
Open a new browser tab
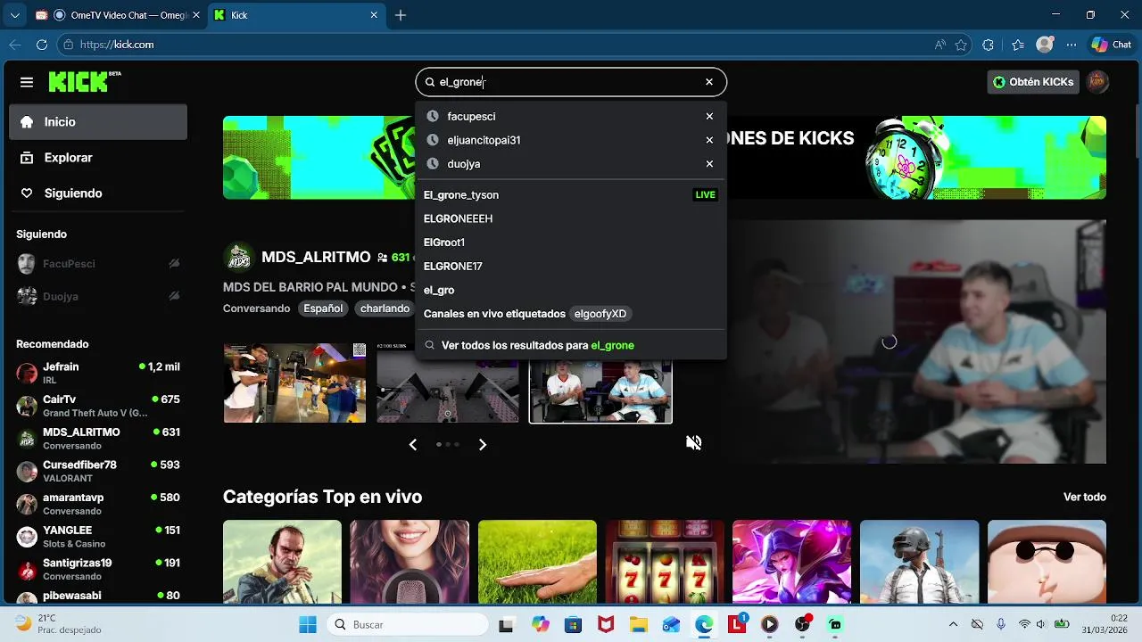click(x=401, y=15)
